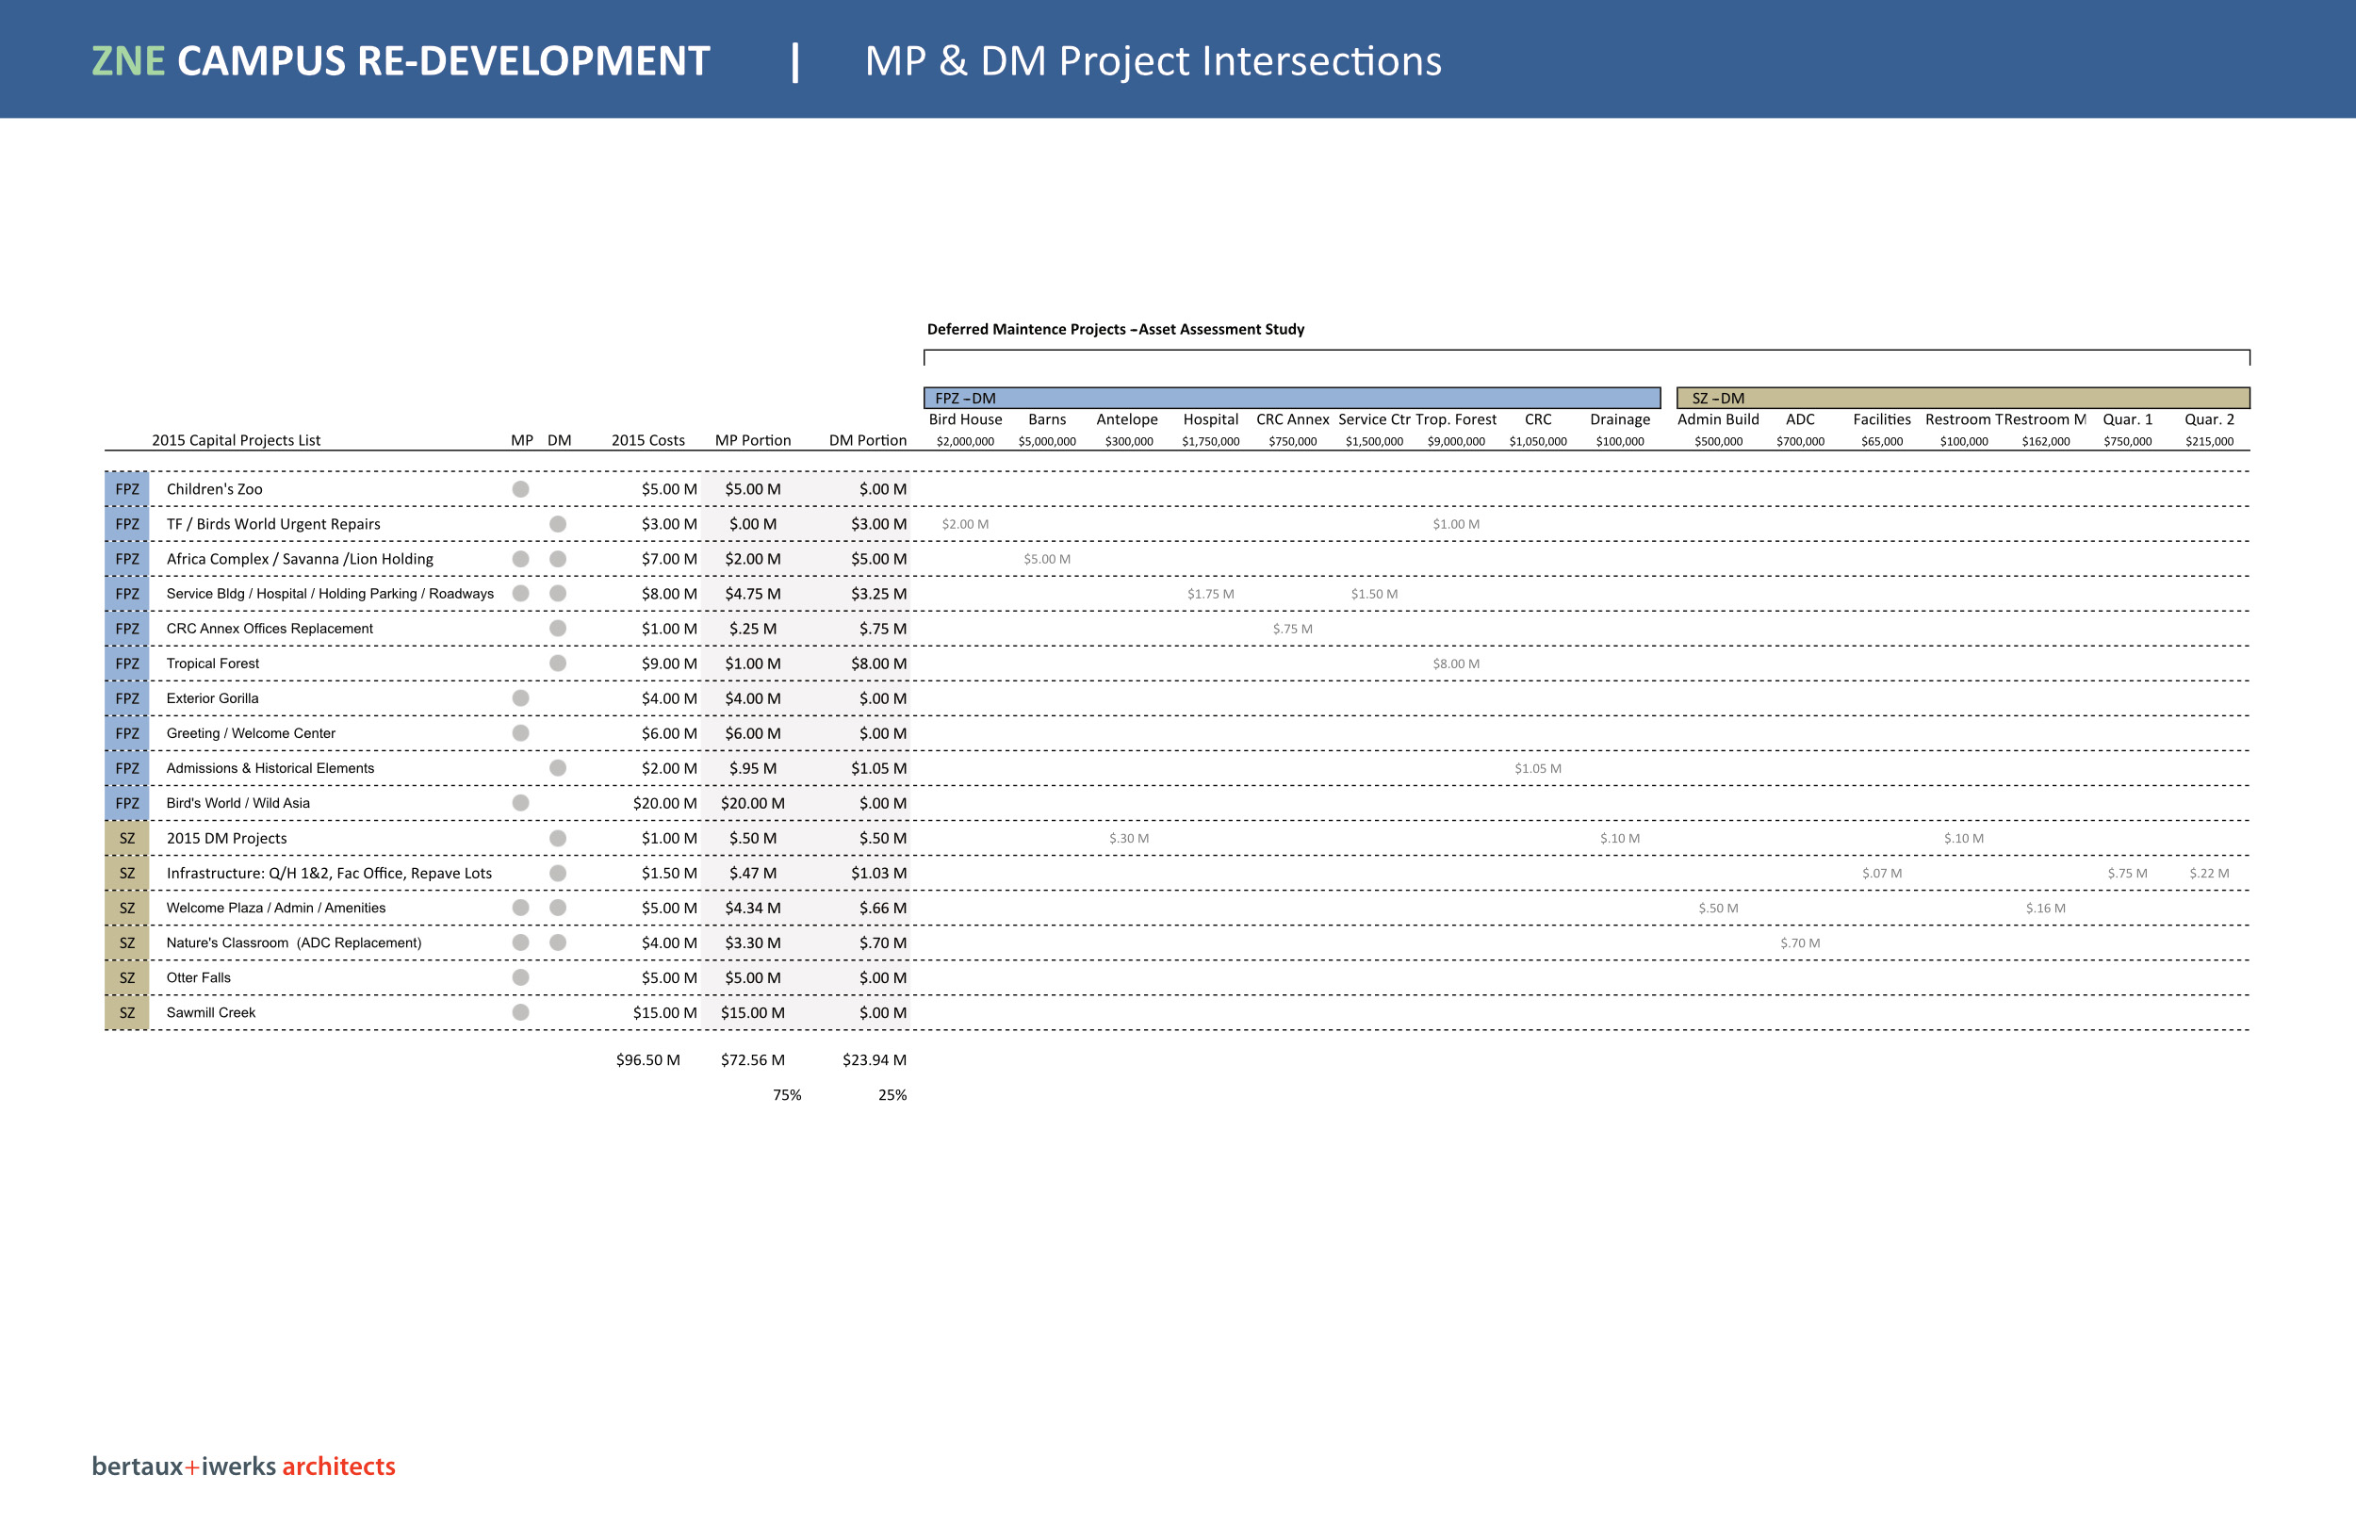Click the blue FPZ tag beside Children's Zoo
The width and height of the screenshot is (2356, 1524).
(x=126, y=489)
